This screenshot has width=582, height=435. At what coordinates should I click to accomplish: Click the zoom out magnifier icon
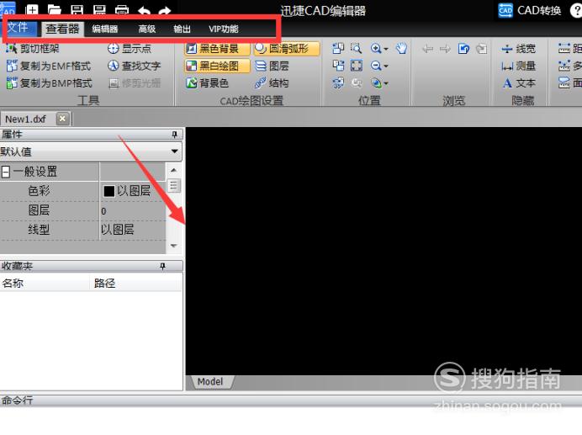tap(376, 66)
